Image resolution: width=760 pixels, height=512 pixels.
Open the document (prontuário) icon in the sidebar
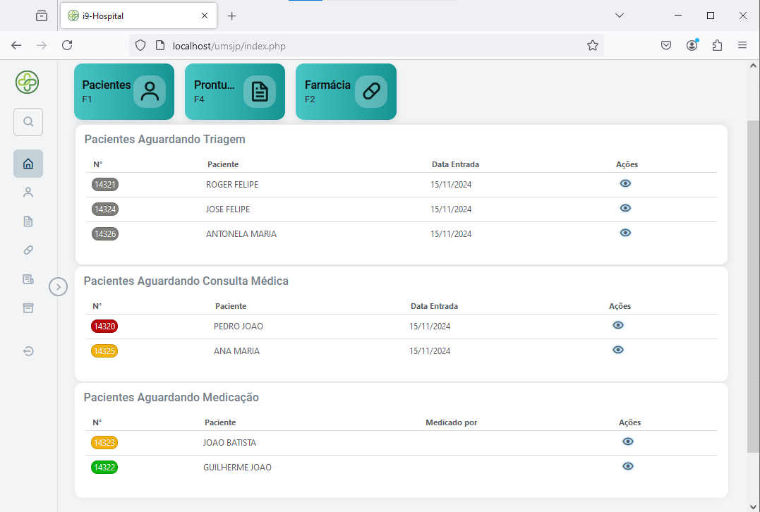[28, 221]
